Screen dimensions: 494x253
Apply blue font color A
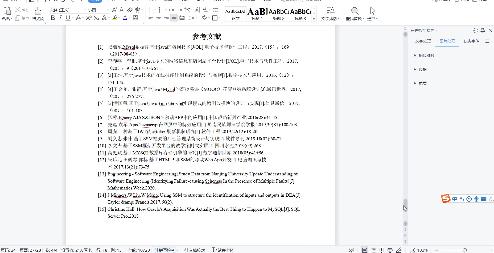click(125, 18)
